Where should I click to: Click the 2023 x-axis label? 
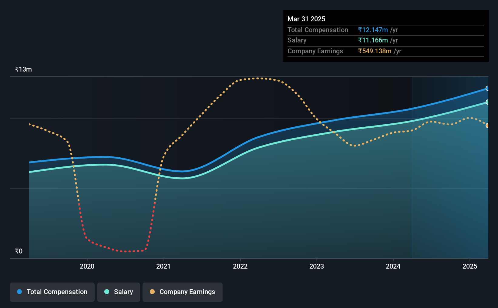[x=317, y=266]
